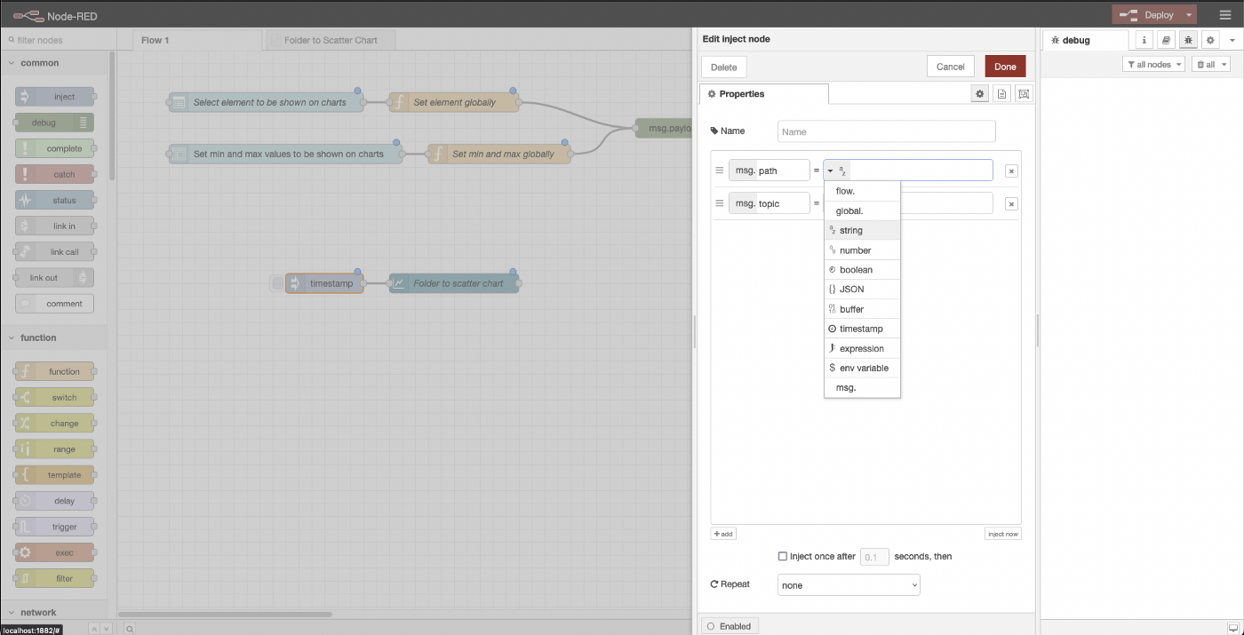Open the config nodes gear in sidebar
The image size is (1244, 635).
click(x=1210, y=40)
